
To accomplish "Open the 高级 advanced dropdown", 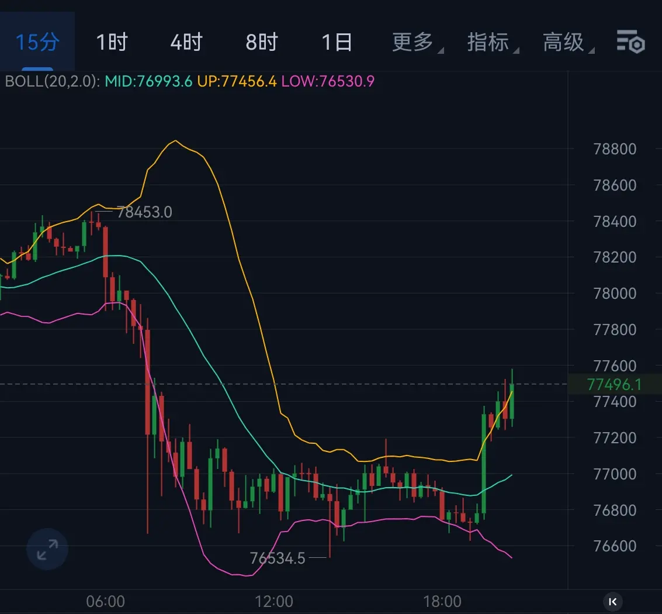I will (568, 42).
